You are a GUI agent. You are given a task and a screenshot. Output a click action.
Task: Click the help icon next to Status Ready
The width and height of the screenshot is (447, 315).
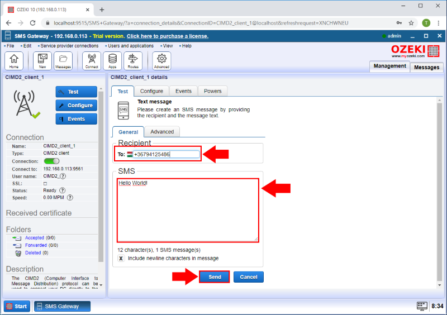click(62, 190)
